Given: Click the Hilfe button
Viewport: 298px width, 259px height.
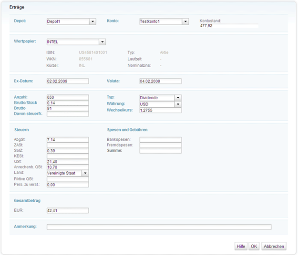Looking at the screenshot, I should click(x=241, y=246).
